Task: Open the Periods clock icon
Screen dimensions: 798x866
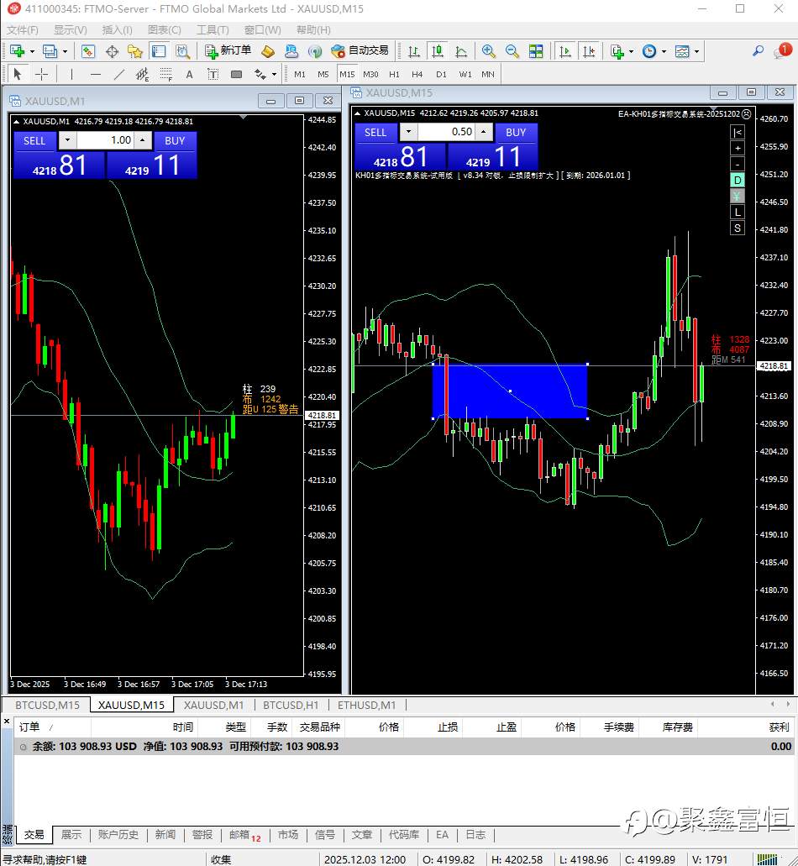Action: pyautogui.click(x=649, y=51)
